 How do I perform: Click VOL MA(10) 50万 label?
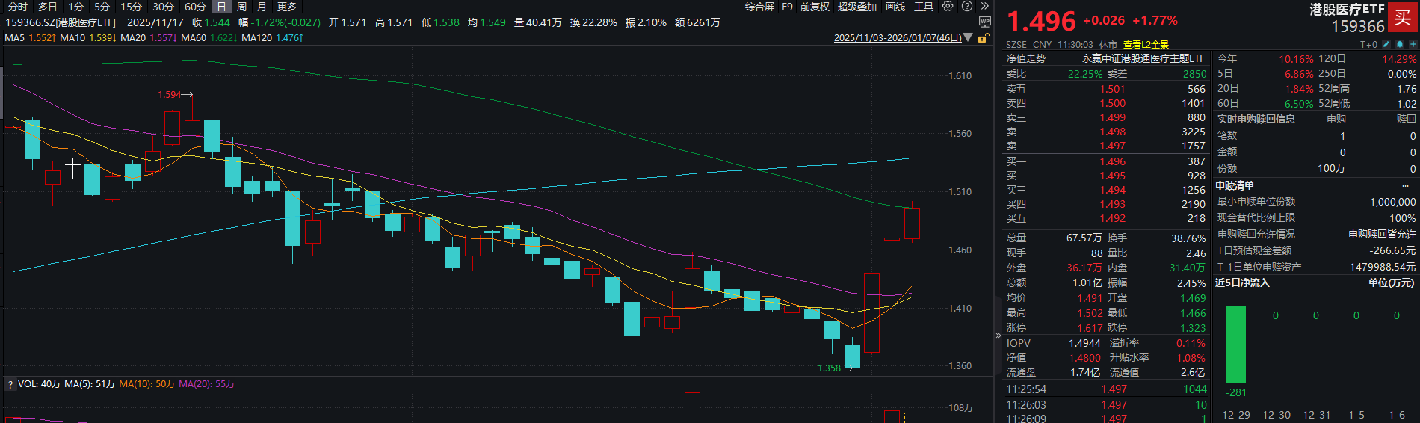coord(146,384)
